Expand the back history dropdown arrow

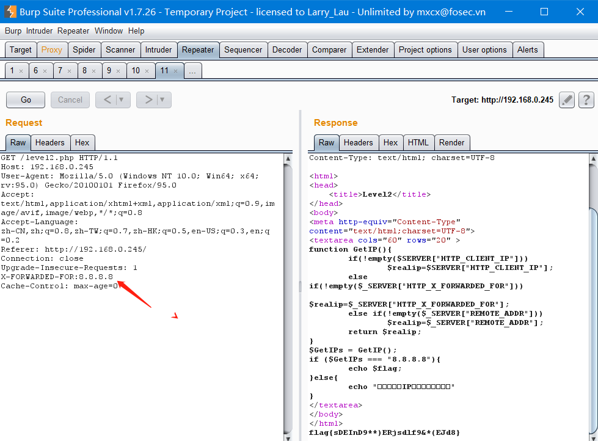coord(122,100)
